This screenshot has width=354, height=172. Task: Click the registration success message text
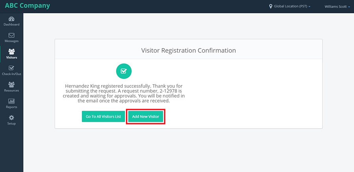(124, 94)
